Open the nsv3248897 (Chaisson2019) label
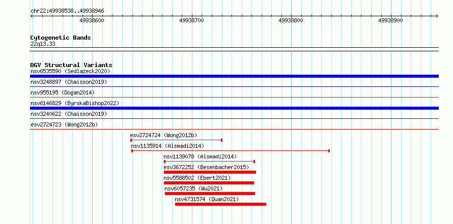 pyautogui.click(x=69, y=82)
